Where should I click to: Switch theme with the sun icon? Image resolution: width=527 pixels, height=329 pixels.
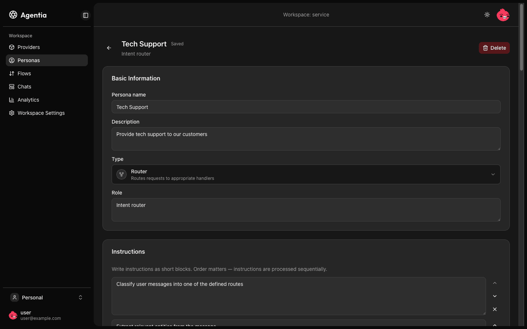[487, 15]
